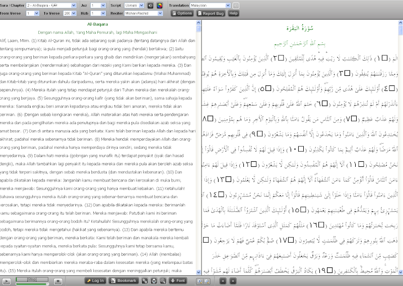Go to next page with forward icon
Viewport: 403px width, 286px height.
[x=233, y=281]
